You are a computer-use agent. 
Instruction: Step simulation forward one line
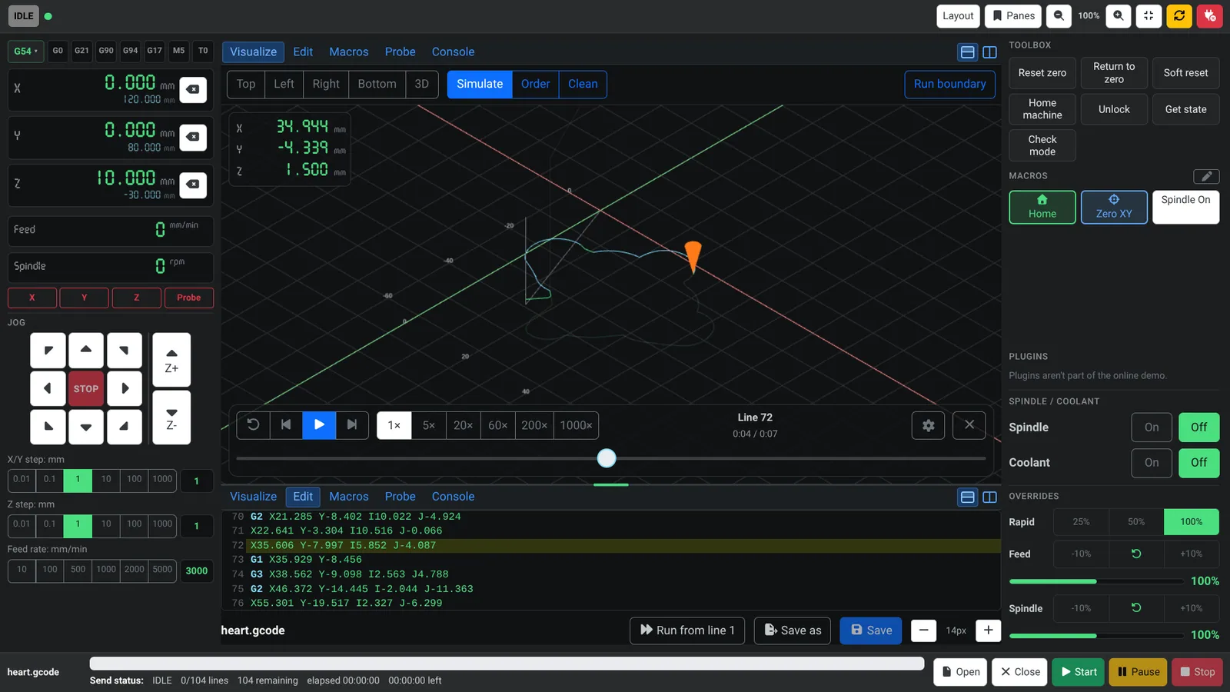point(352,425)
